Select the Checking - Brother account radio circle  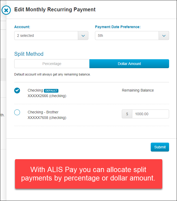[x=17, y=112]
